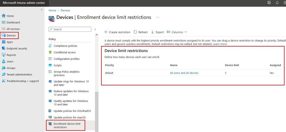The height and width of the screenshot is (132, 286).
Task: Click the Home breadcrumb link
Action: tap(52, 10)
